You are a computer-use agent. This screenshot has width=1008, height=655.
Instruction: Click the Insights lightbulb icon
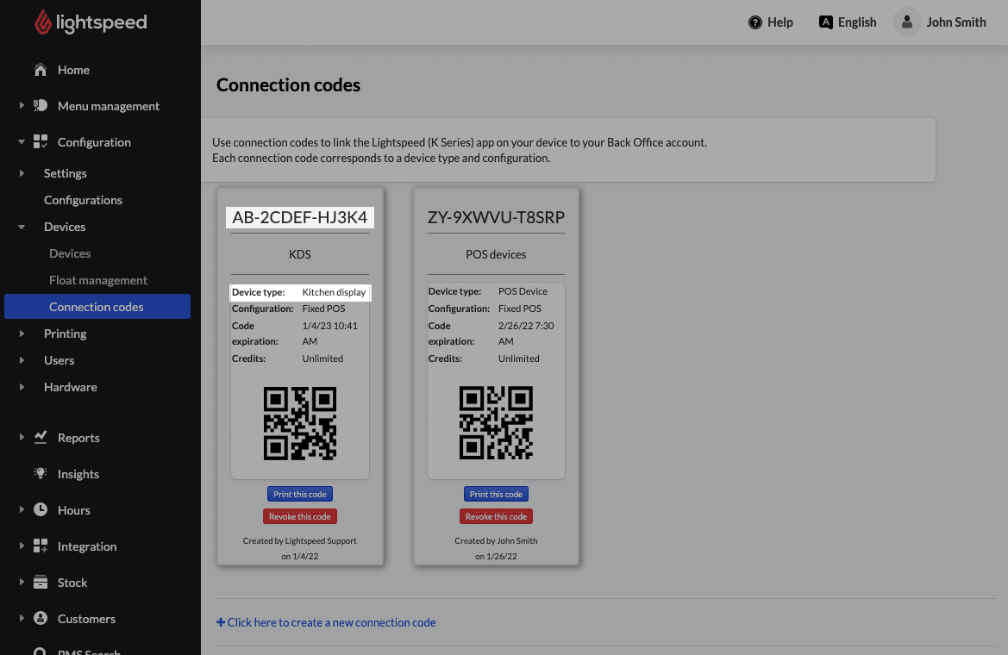click(41, 474)
